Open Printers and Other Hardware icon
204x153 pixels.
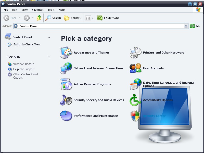136,53
